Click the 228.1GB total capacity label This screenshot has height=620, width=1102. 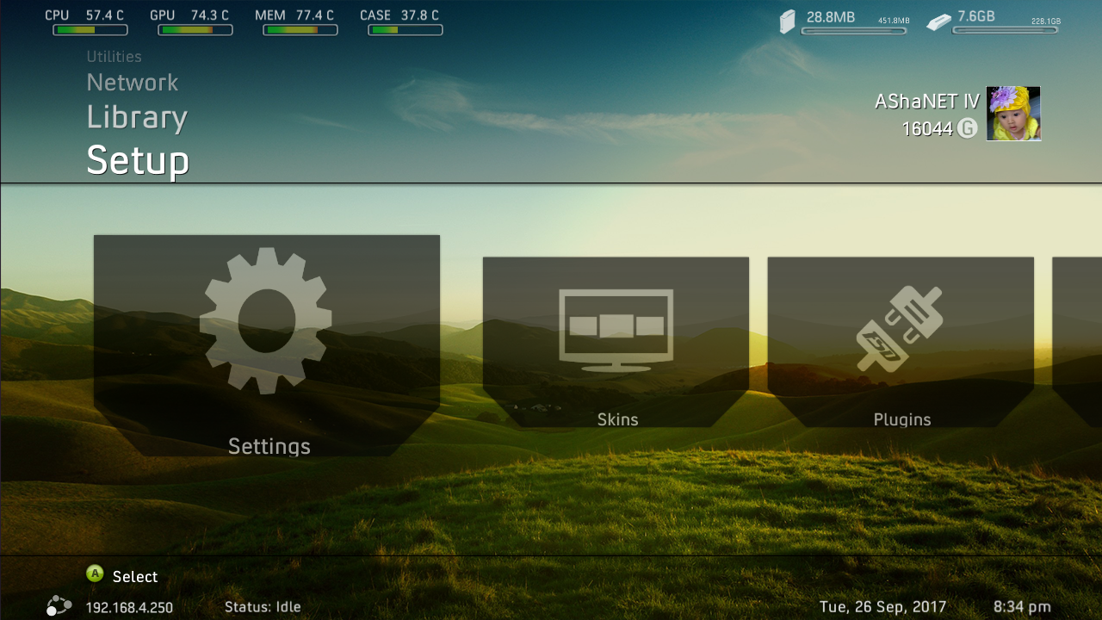1046,22
